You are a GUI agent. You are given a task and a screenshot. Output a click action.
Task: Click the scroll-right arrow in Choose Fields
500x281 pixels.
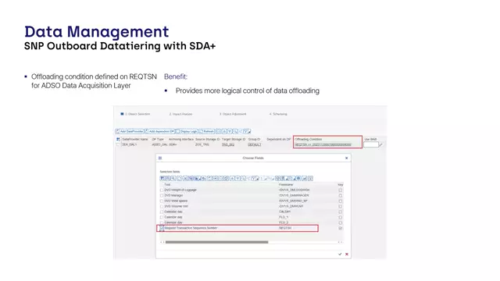point(342,242)
